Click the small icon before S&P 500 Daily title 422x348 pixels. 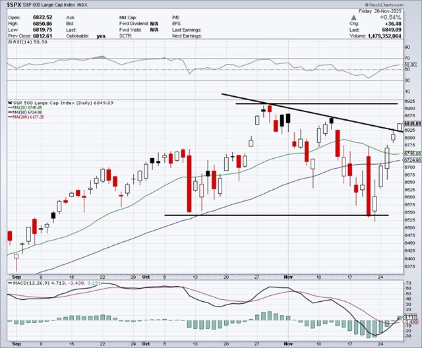click(11, 103)
